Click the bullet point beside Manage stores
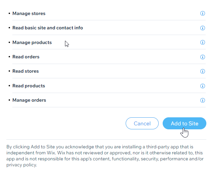 tap(9, 13)
